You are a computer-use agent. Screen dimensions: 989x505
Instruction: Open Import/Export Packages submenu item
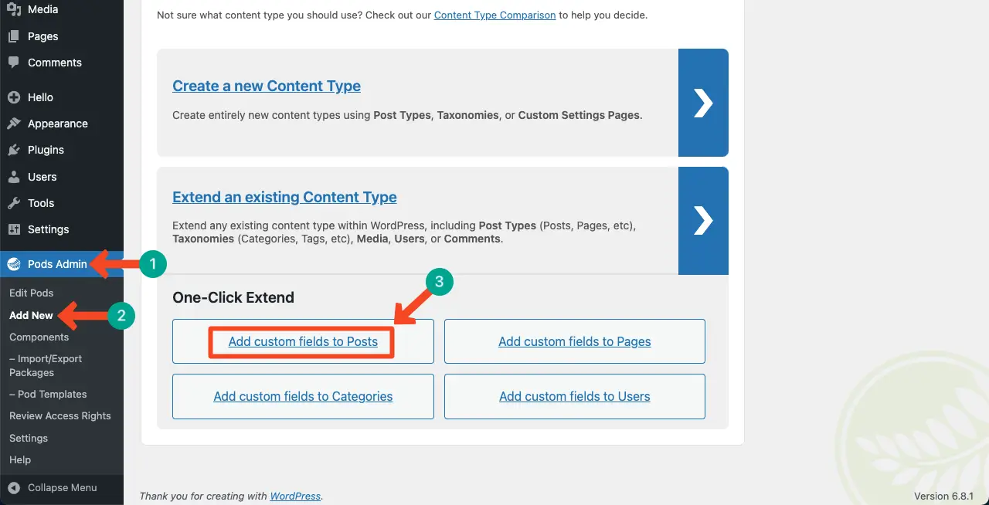(x=46, y=365)
